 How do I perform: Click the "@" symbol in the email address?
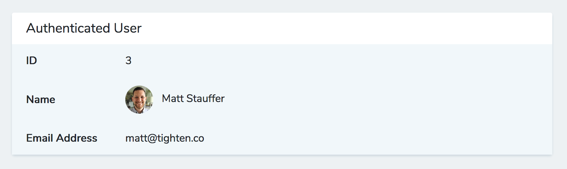[x=152, y=138]
